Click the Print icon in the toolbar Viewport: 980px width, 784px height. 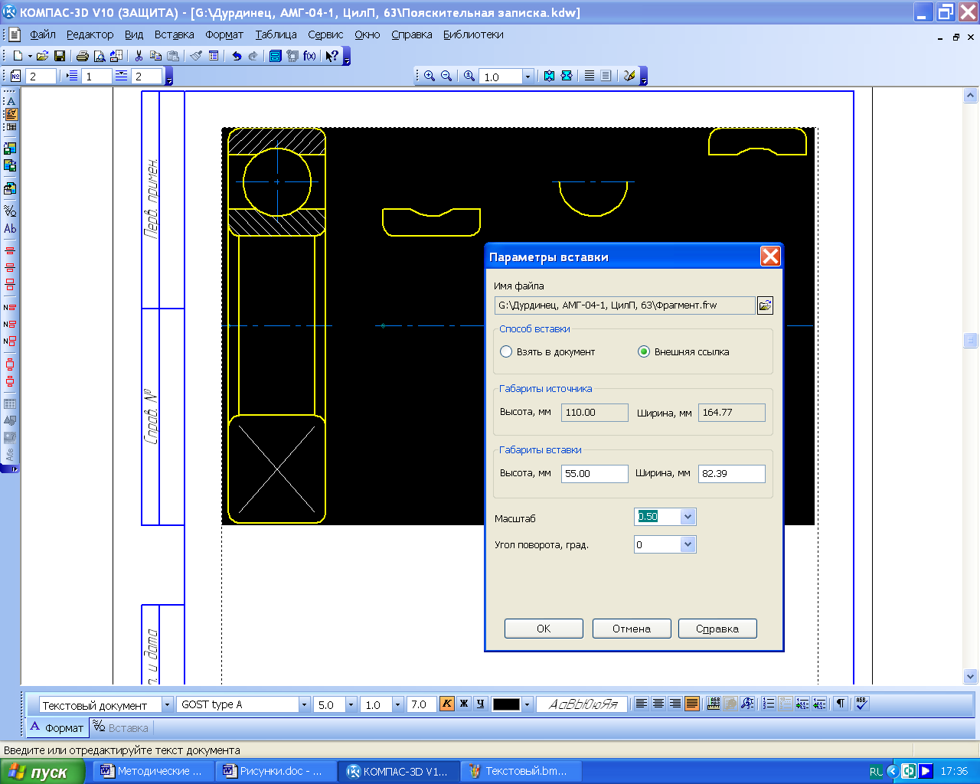coord(82,56)
